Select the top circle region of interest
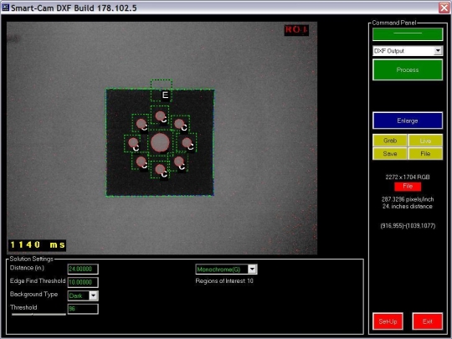The height and width of the screenshot is (339, 452). 160,116
